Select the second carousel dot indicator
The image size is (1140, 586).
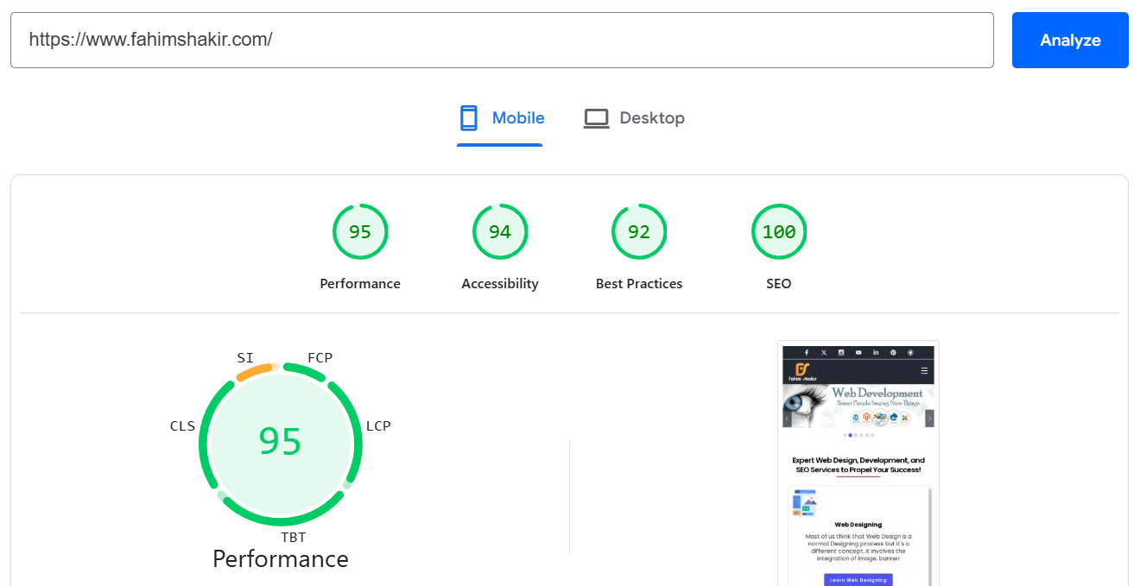click(x=851, y=435)
